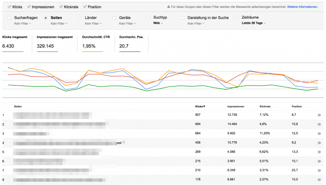Click blurred page URL in row 3

click(x=31, y=134)
